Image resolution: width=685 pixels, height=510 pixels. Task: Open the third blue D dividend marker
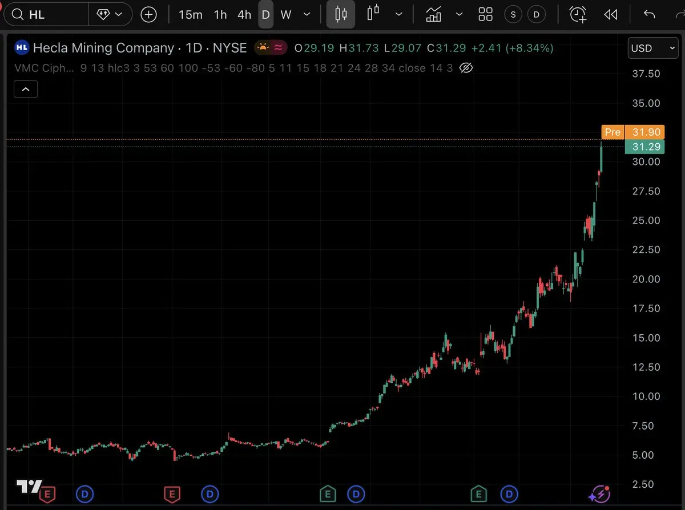click(x=356, y=493)
